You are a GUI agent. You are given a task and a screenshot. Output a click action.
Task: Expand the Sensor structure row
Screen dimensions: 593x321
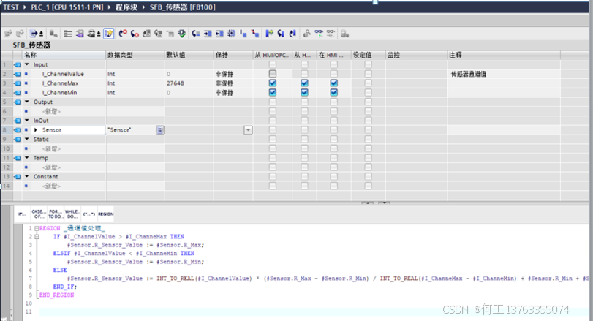click(x=36, y=130)
